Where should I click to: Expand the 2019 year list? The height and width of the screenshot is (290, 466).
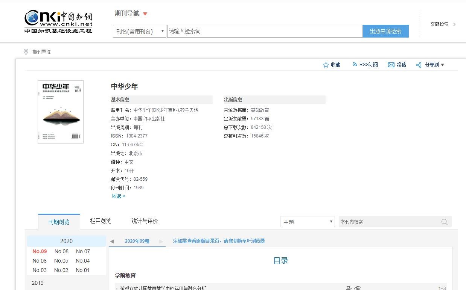tap(38, 283)
